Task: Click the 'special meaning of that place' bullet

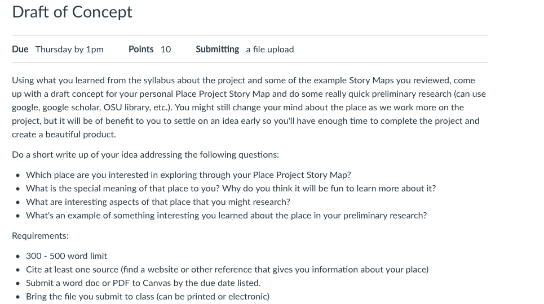Action: pyautogui.click(x=231, y=189)
